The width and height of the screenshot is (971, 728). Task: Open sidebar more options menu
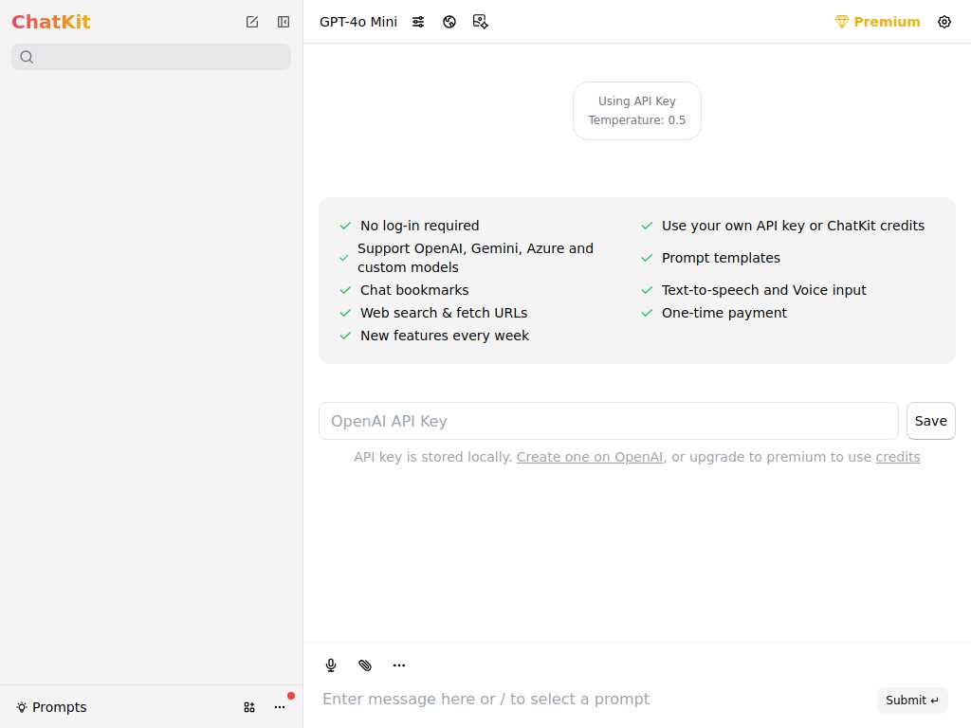point(280,707)
